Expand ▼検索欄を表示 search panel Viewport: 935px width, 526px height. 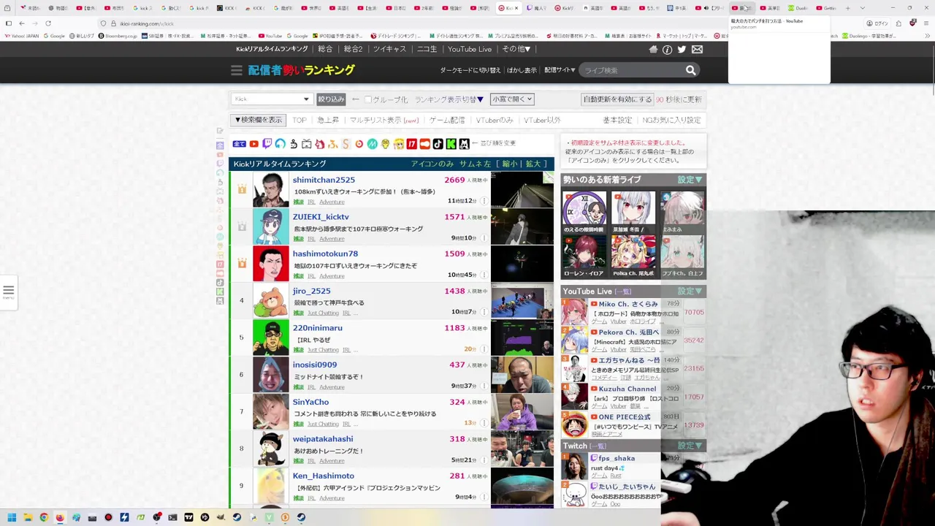tap(258, 120)
